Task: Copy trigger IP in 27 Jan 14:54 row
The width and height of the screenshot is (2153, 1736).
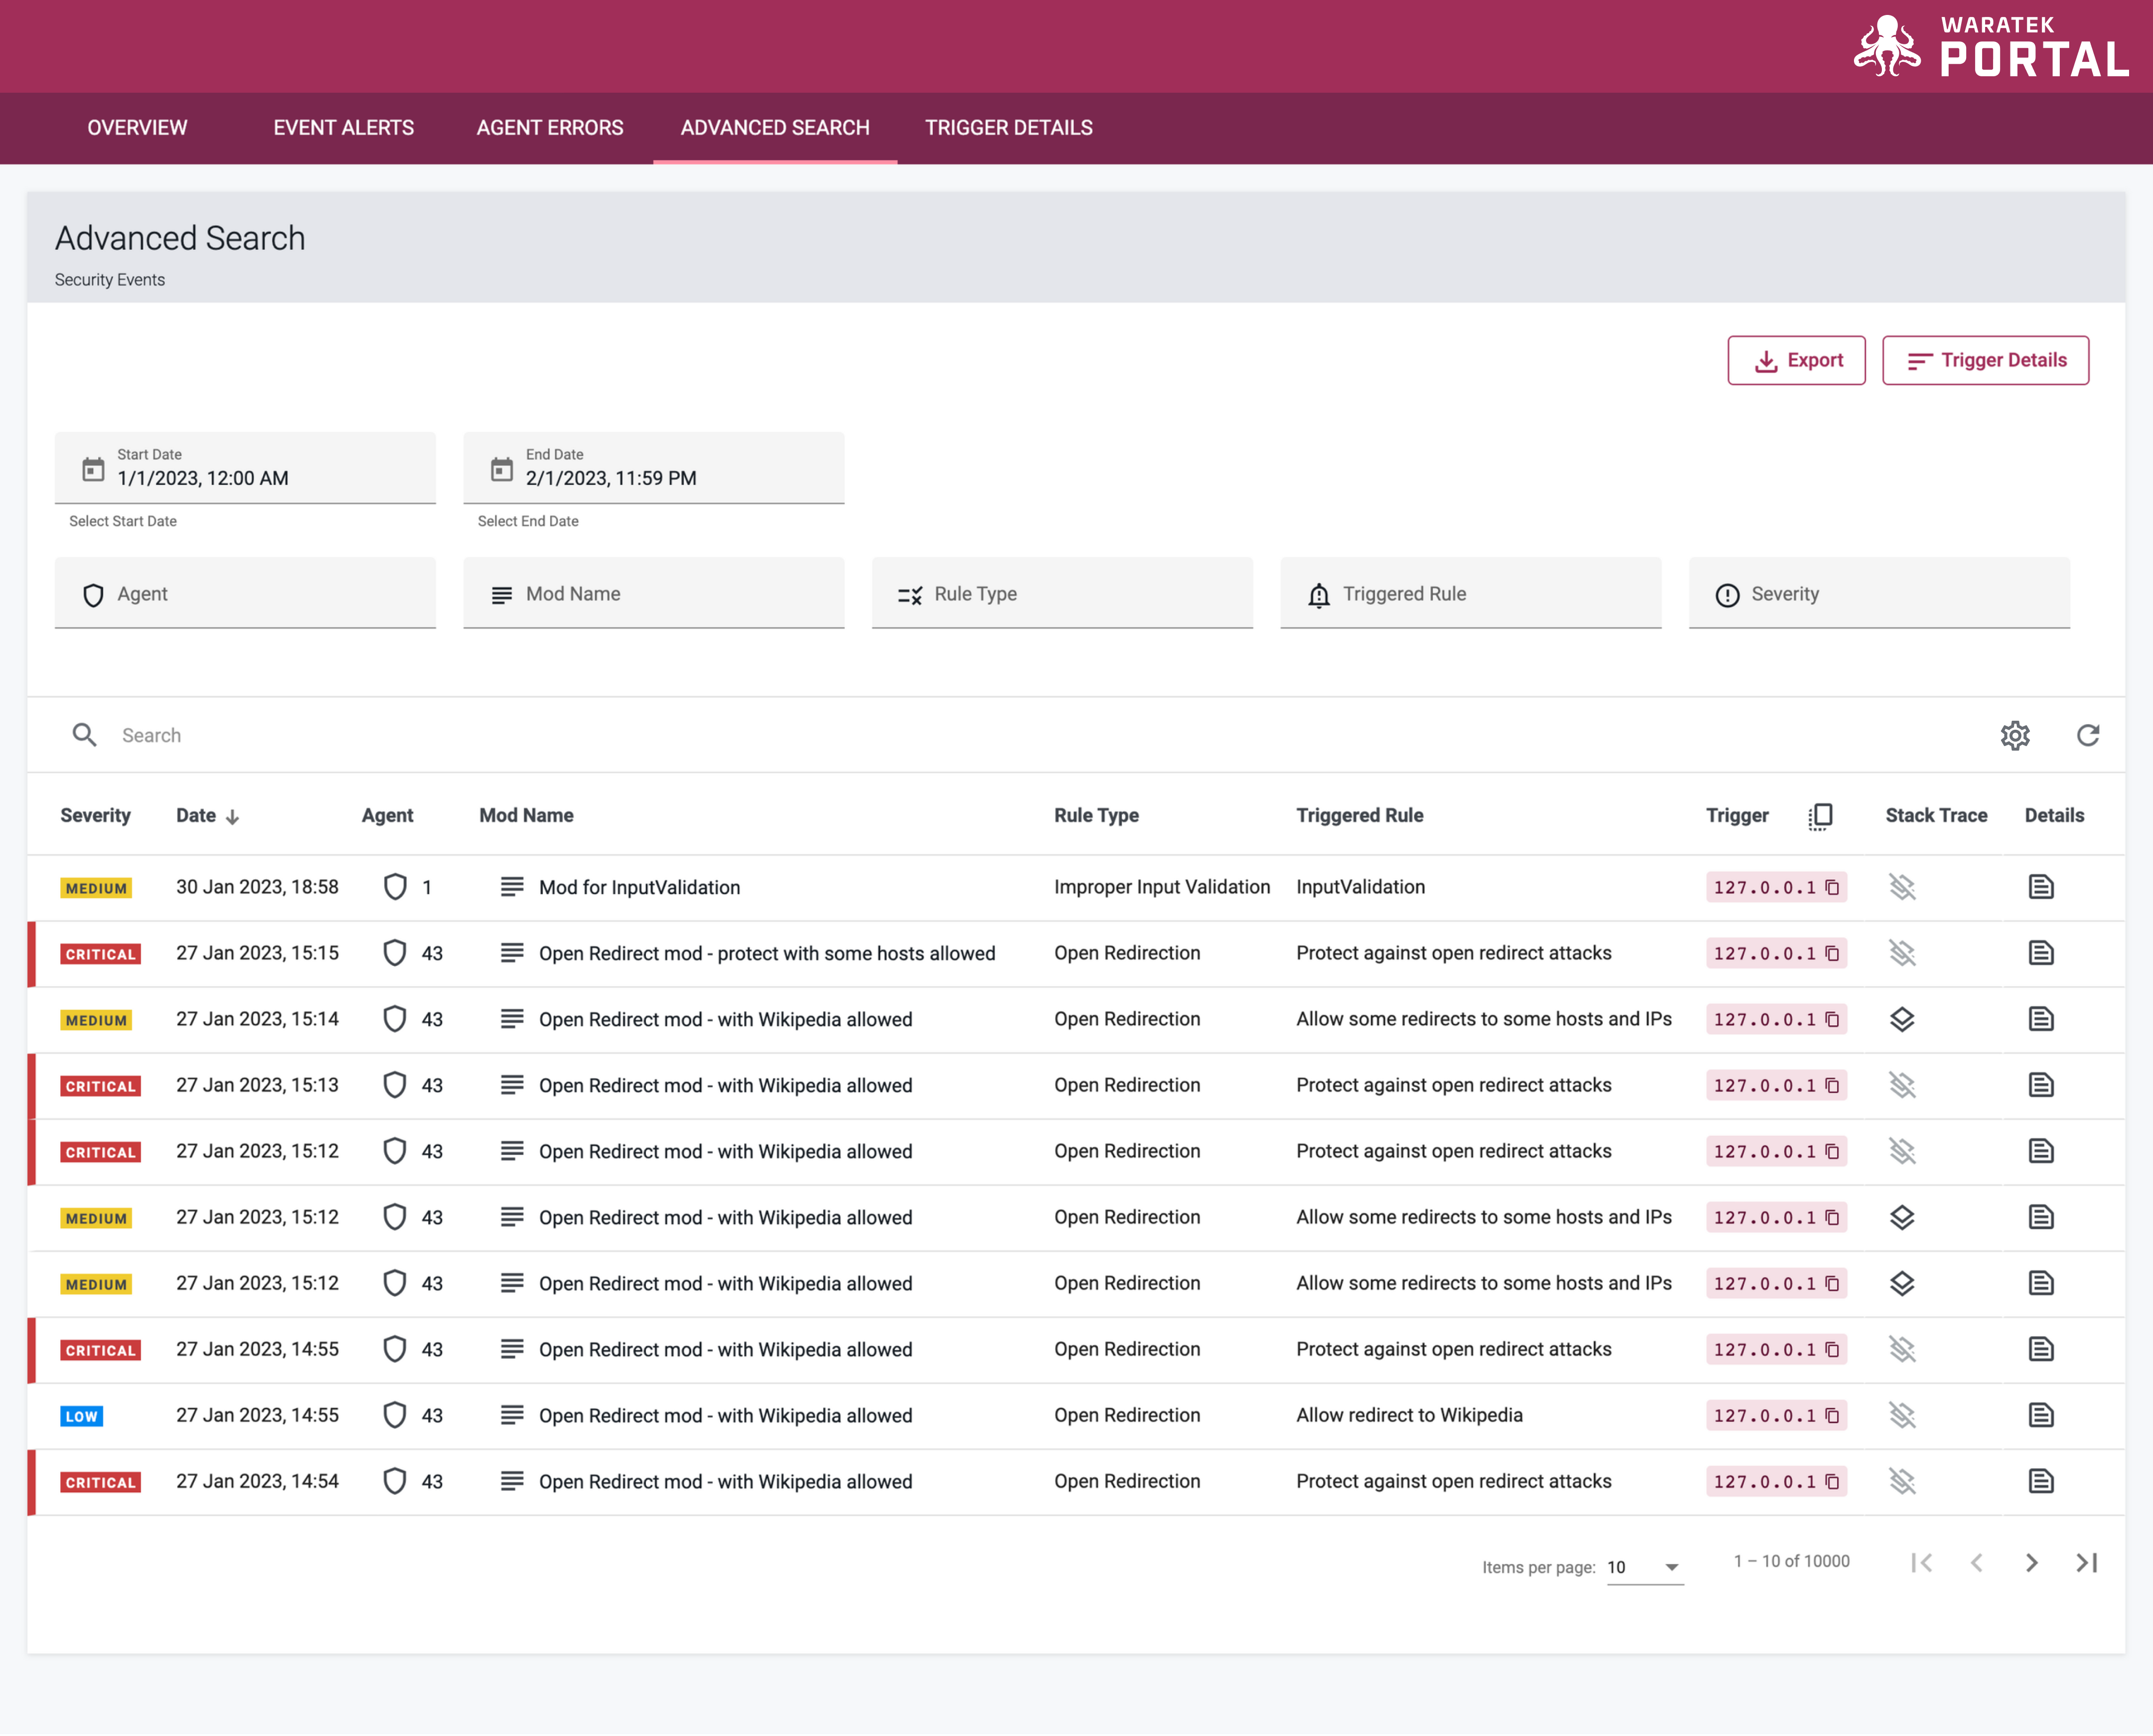Action: (x=1832, y=1481)
